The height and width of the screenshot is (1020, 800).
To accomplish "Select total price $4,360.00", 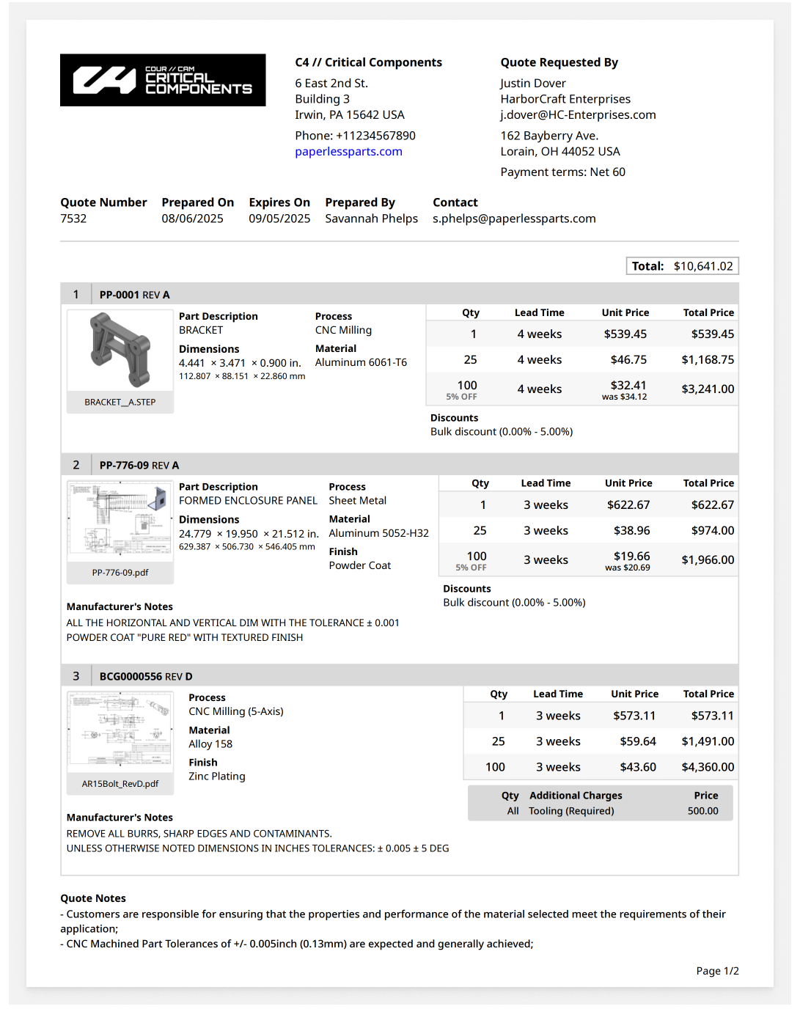I will pyautogui.click(x=708, y=768).
